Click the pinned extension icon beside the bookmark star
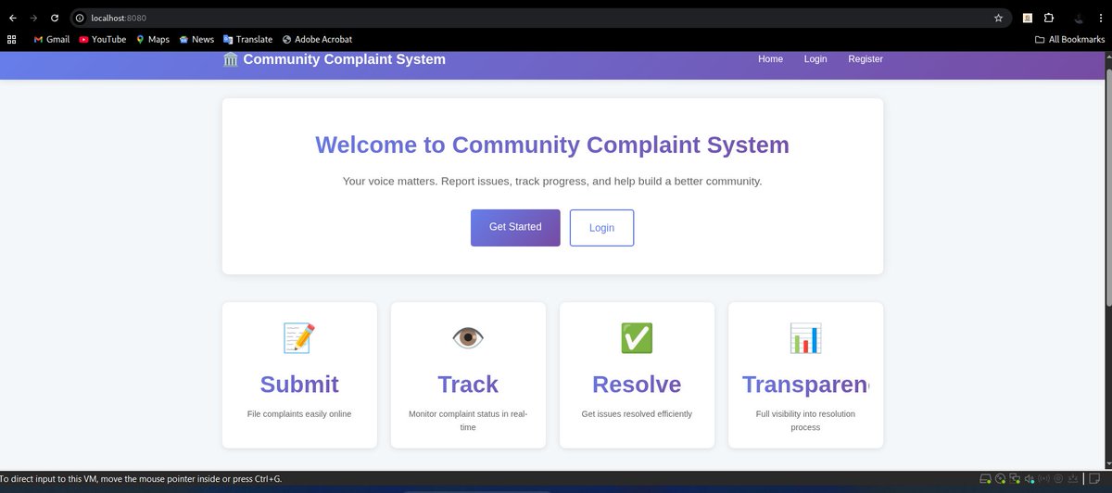This screenshot has width=1112, height=493. [1027, 18]
